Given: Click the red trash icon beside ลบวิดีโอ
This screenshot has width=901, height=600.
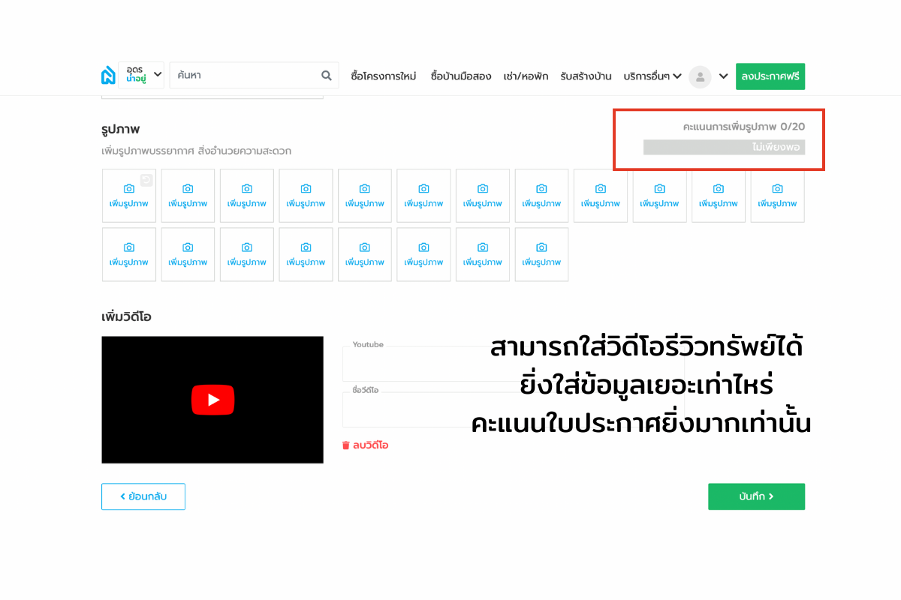Looking at the screenshot, I should pyautogui.click(x=346, y=445).
